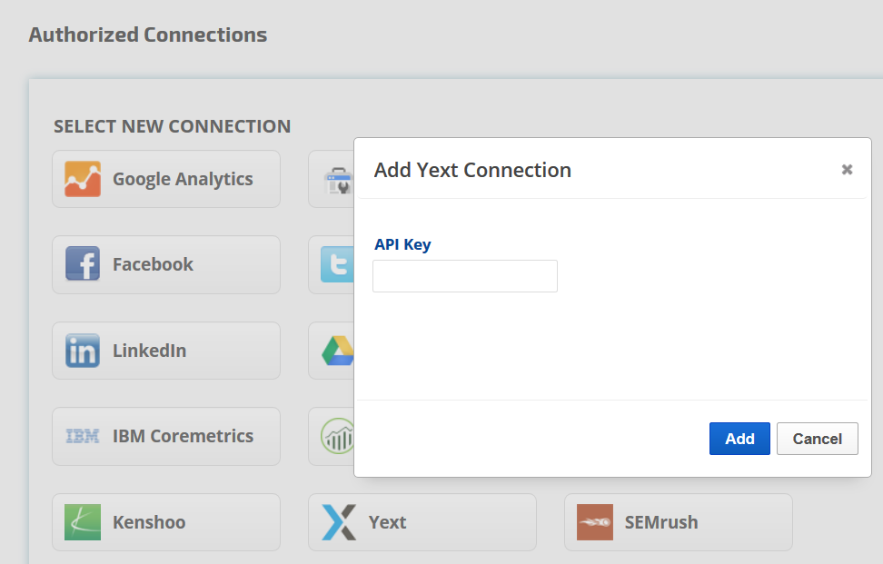Click the IBM logo icon
This screenshot has height=564, width=883.
coord(83,437)
